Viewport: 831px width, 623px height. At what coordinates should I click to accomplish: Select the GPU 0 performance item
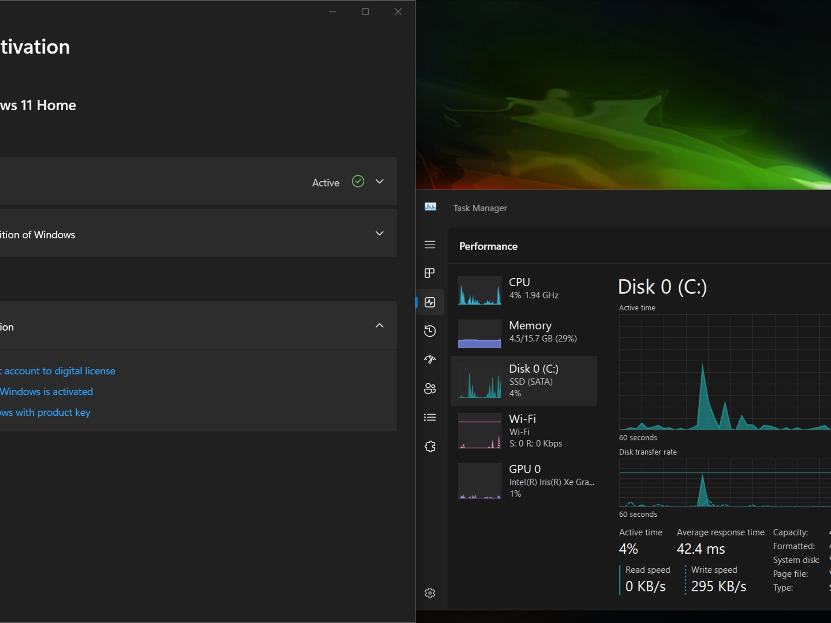click(524, 481)
